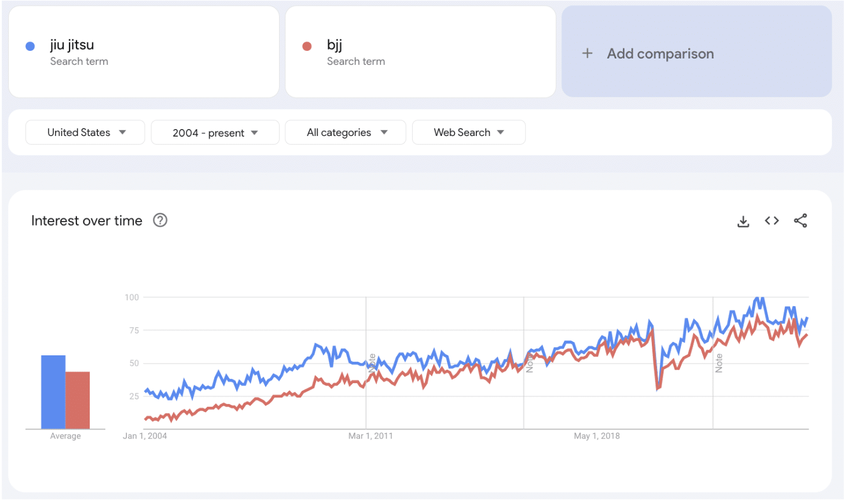Click the plus icon beside Add comparison
Screen dimensions: 844x500
point(587,54)
